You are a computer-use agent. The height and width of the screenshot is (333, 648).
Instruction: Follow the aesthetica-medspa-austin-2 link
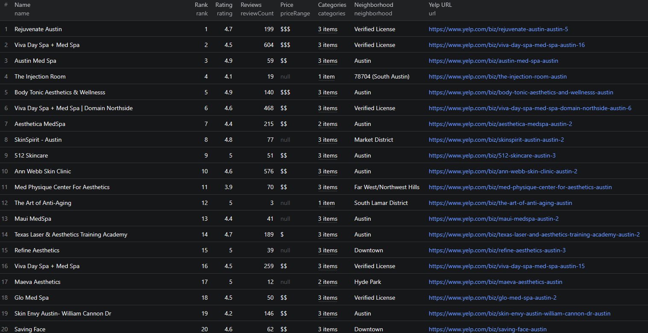(500, 124)
